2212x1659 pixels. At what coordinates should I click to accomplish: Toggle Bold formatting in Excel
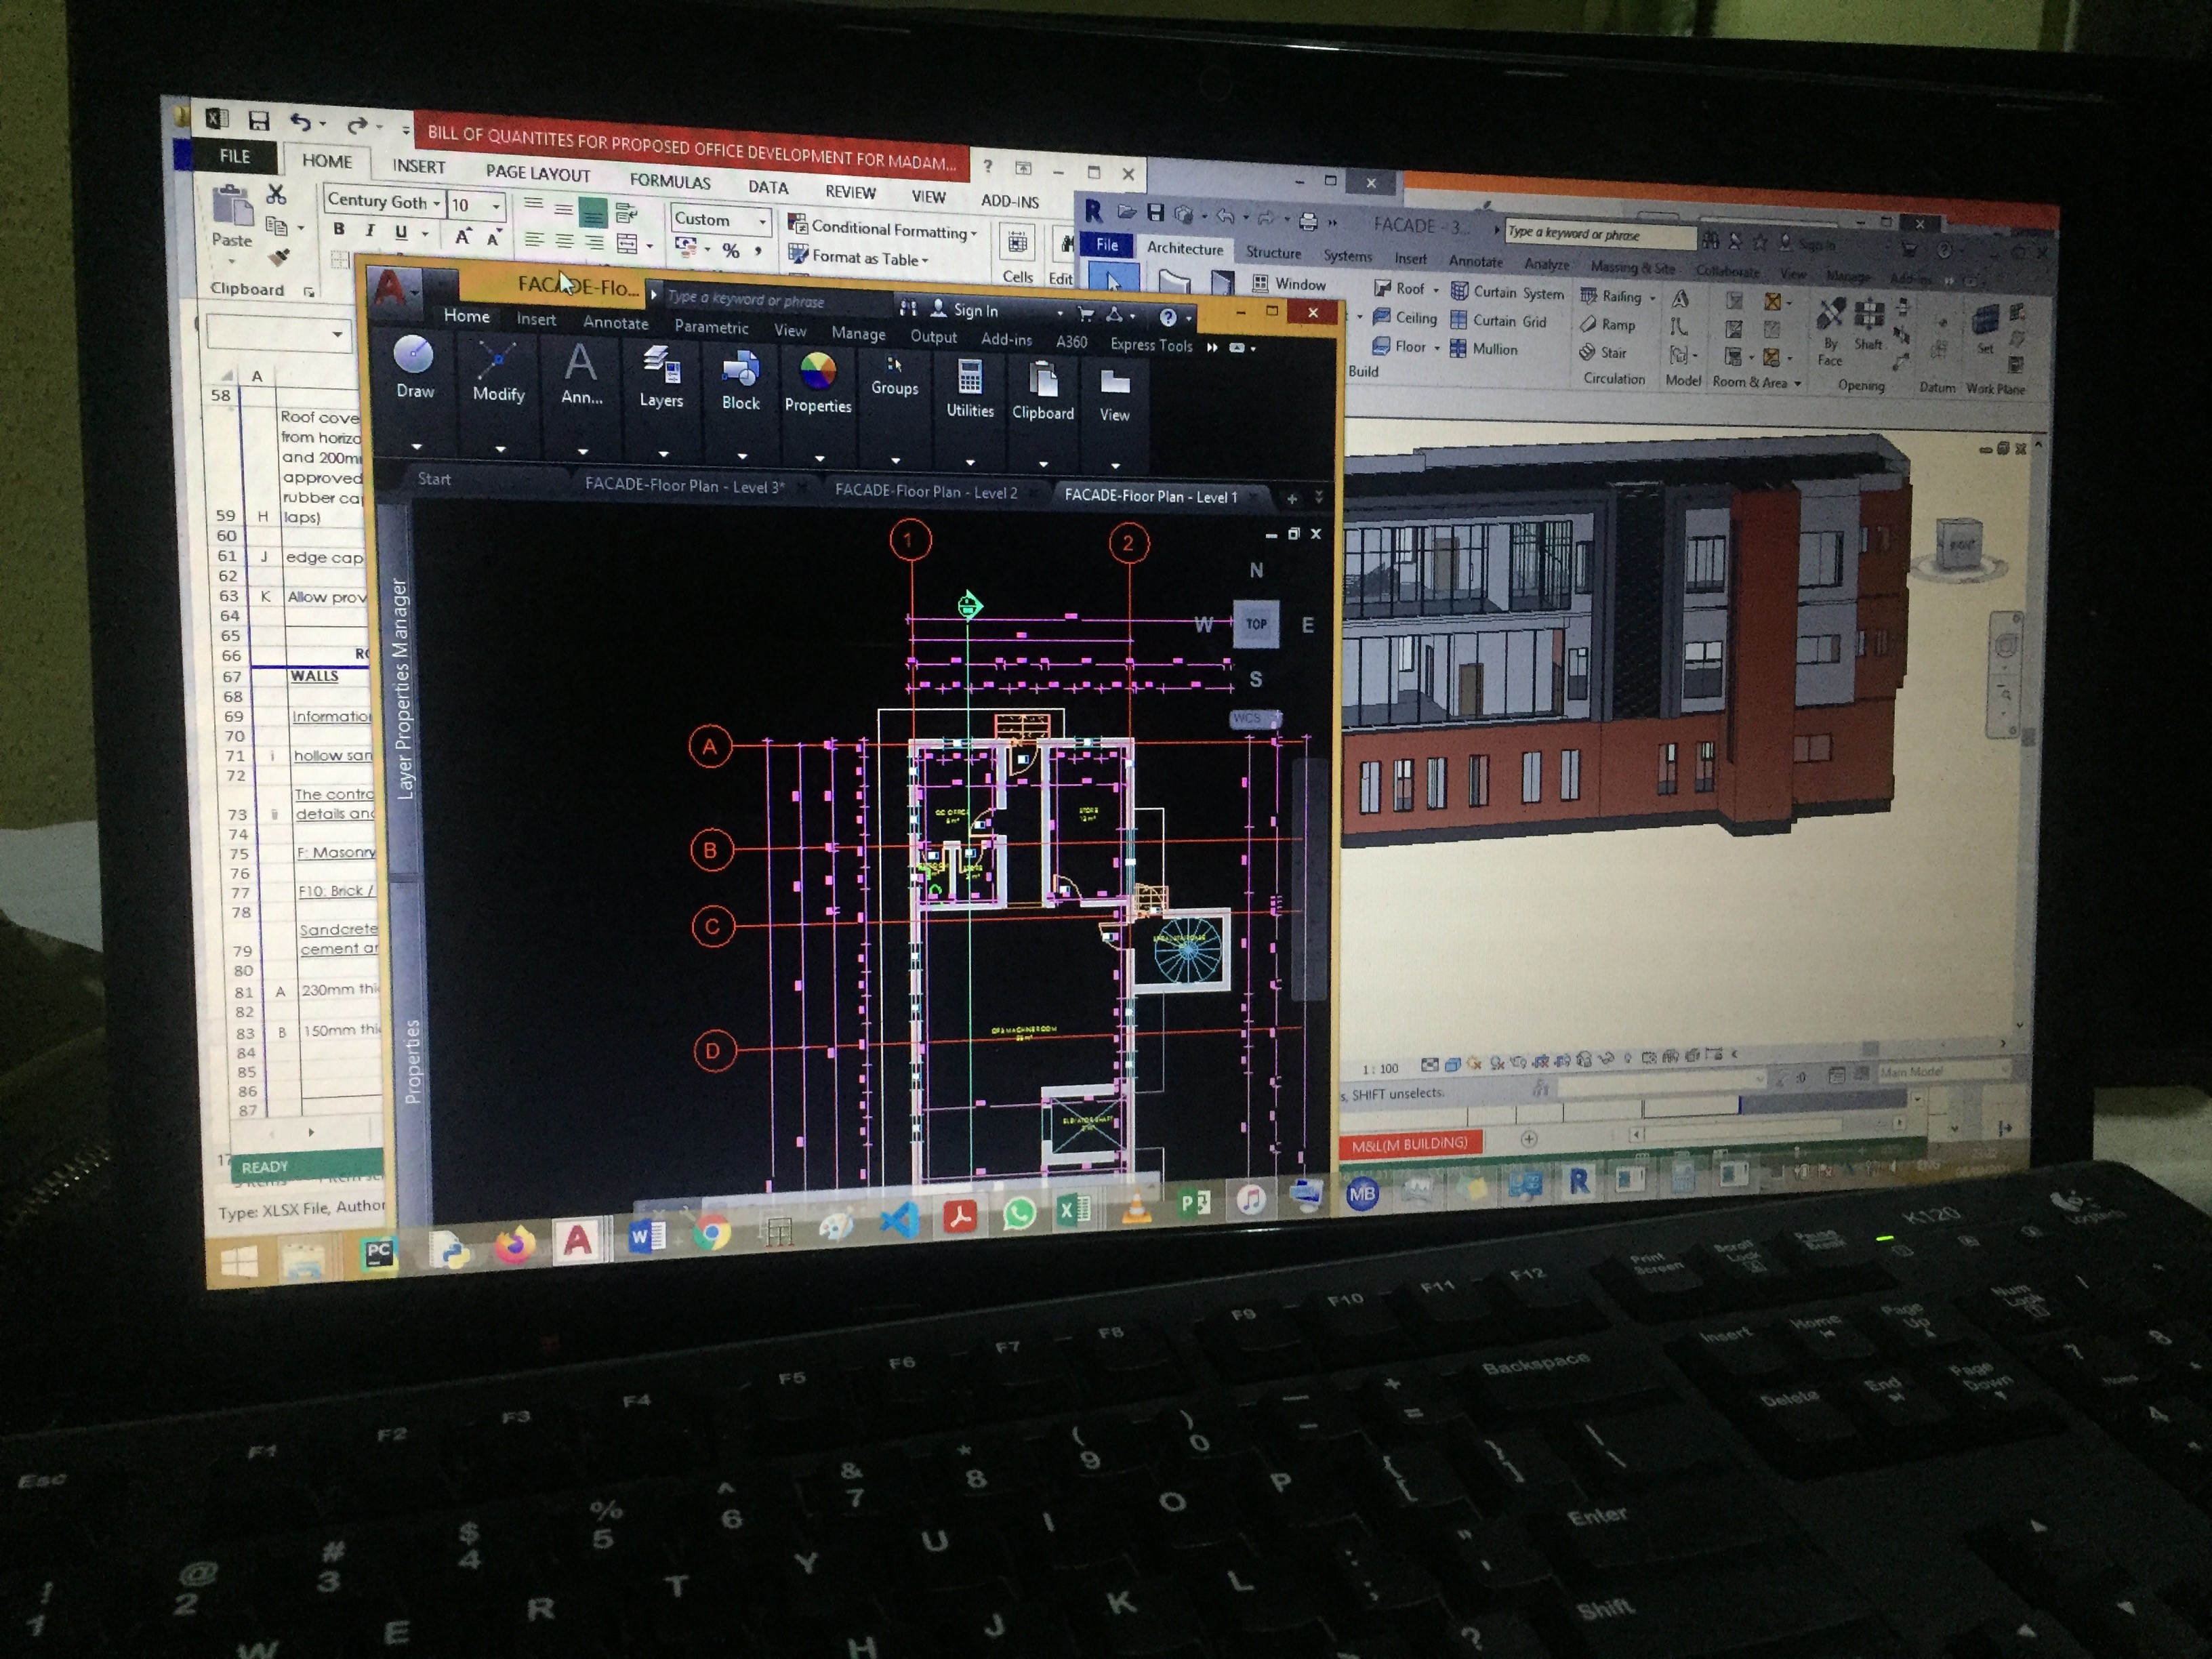tap(339, 229)
